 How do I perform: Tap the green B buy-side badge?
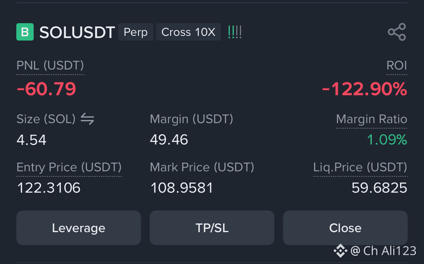click(25, 32)
